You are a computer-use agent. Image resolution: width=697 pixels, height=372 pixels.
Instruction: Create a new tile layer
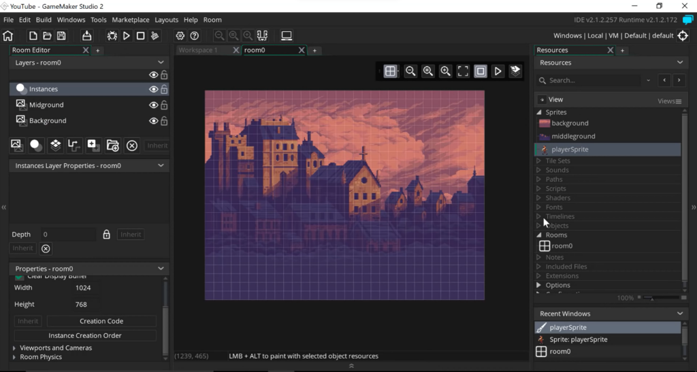point(55,145)
